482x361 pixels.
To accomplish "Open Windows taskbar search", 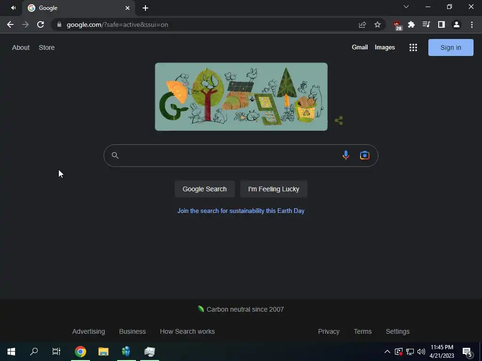I will click(34, 352).
